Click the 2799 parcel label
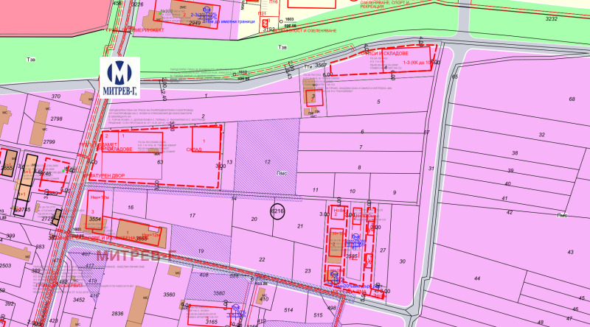Image resolution: width=590 pixels, height=327 pixels. [49, 141]
